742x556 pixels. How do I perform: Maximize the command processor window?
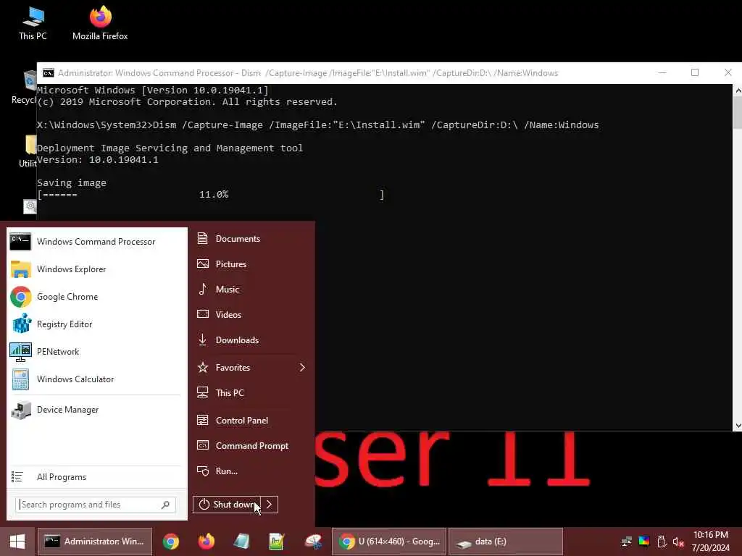(695, 73)
